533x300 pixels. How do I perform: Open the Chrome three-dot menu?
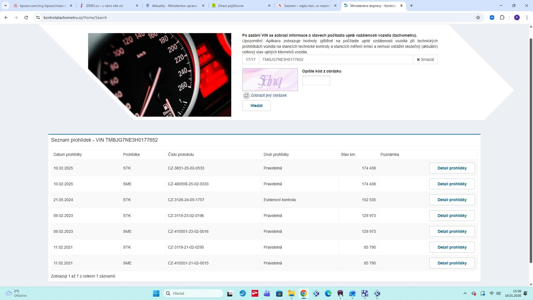[x=527, y=17]
